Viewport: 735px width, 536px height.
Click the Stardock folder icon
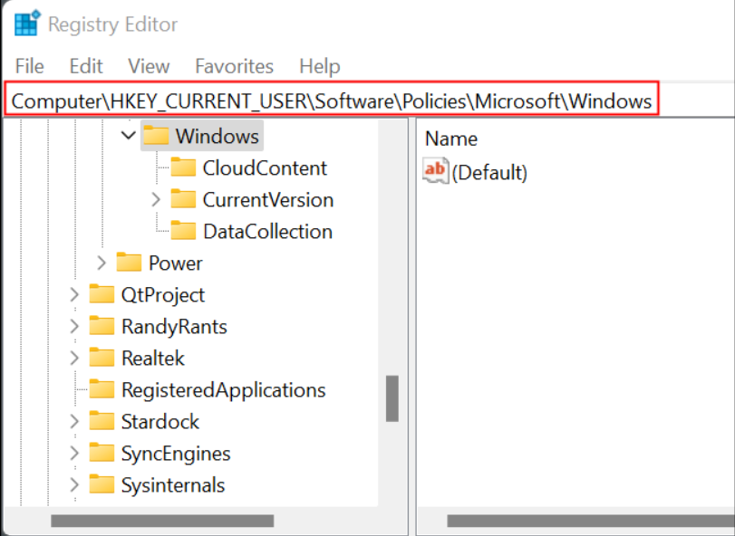point(102,421)
